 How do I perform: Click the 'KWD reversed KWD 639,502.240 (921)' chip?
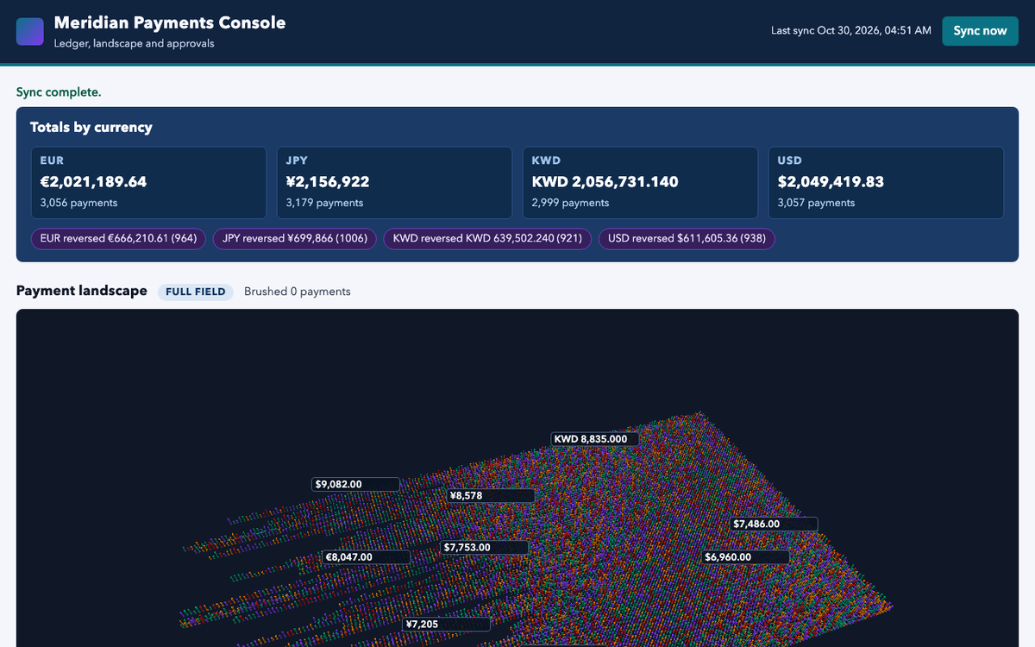click(x=487, y=239)
